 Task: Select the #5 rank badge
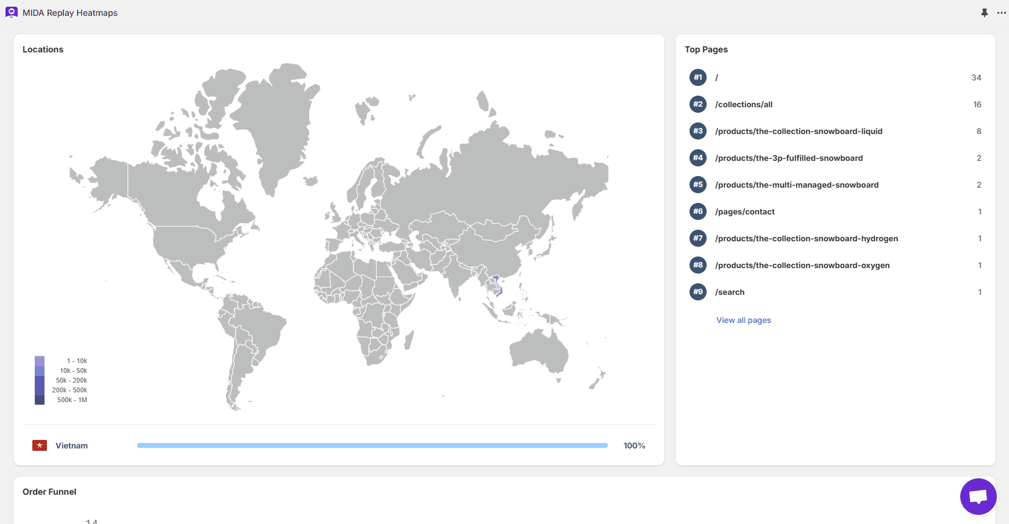698,185
